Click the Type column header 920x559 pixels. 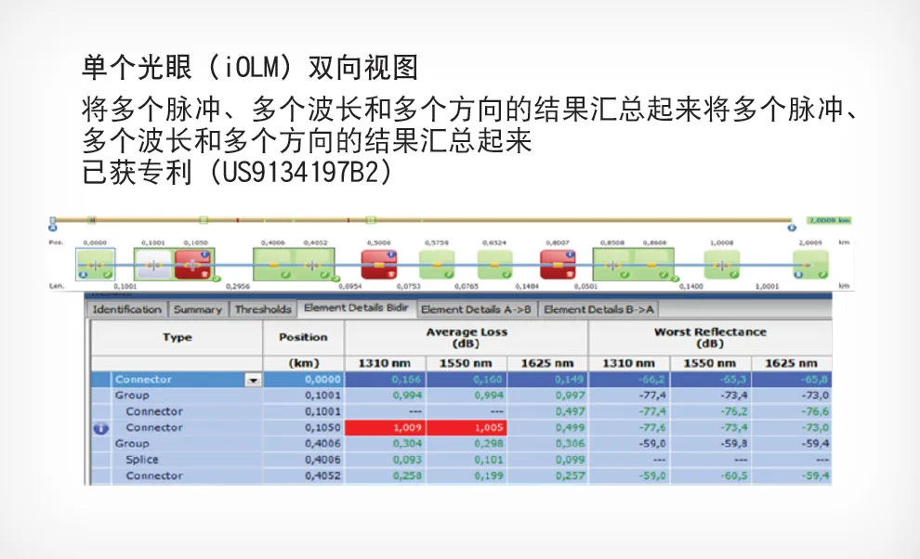click(177, 337)
